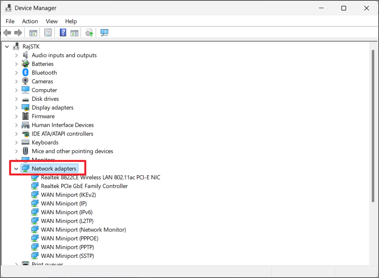Screen dimensions: 379x278
Task: Click the Show/Hide Action Pane icon
Action: (74, 33)
